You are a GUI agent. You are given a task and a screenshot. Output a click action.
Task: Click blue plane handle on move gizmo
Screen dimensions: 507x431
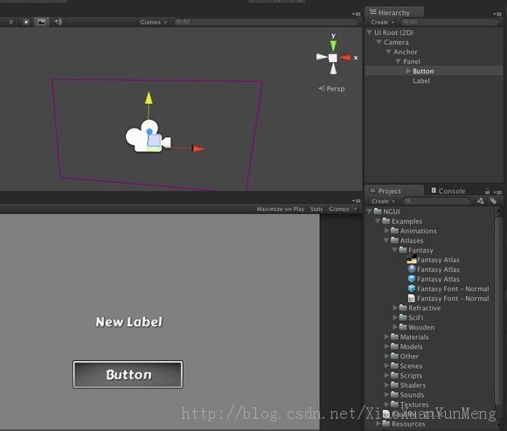click(x=154, y=141)
